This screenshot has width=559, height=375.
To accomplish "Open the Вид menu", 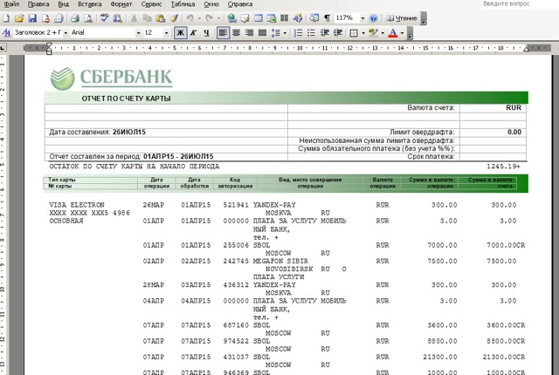I will (64, 4).
